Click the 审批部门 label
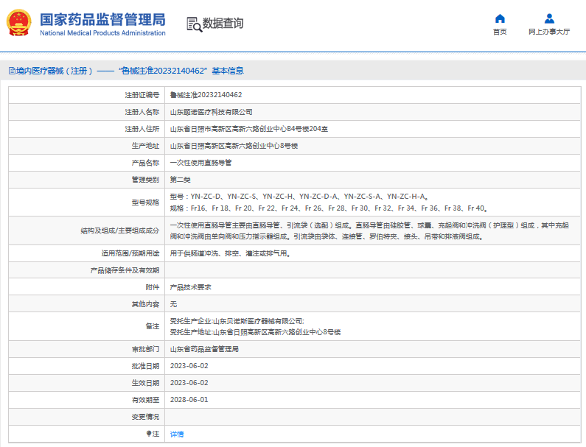586x447 pixels. click(145, 349)
